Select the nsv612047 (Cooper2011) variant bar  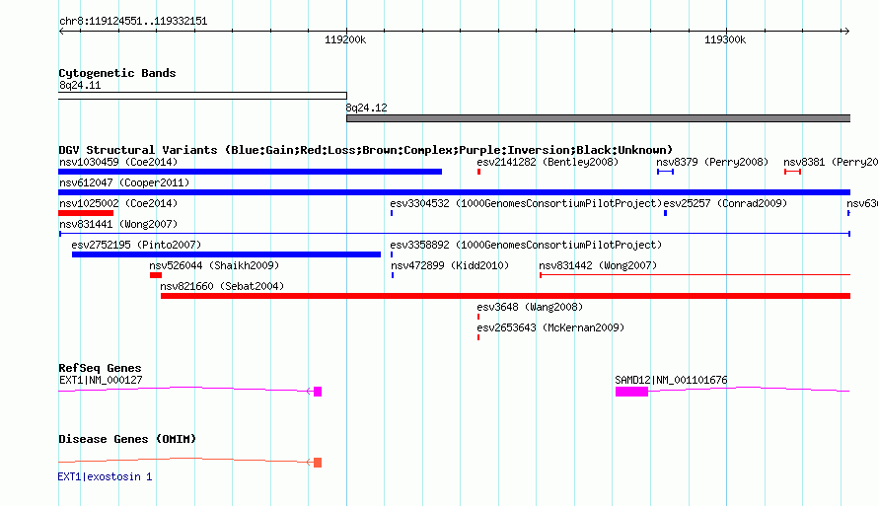[454, 192]
